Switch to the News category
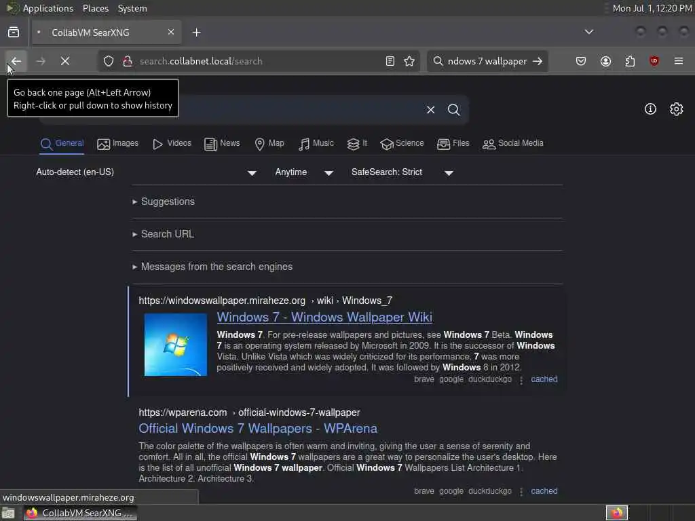Screen dimensions: 695x521 (x=222, y=144)
